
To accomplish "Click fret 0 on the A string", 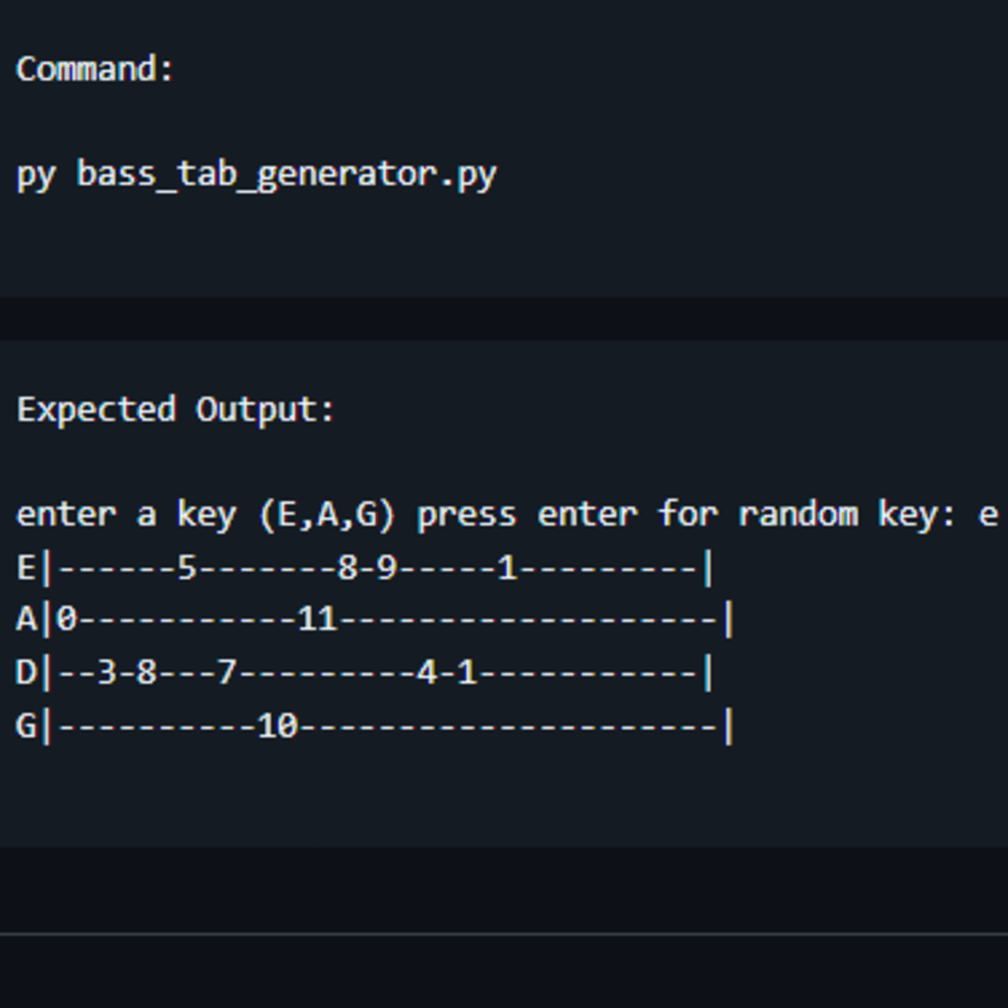I will point(66,620).
